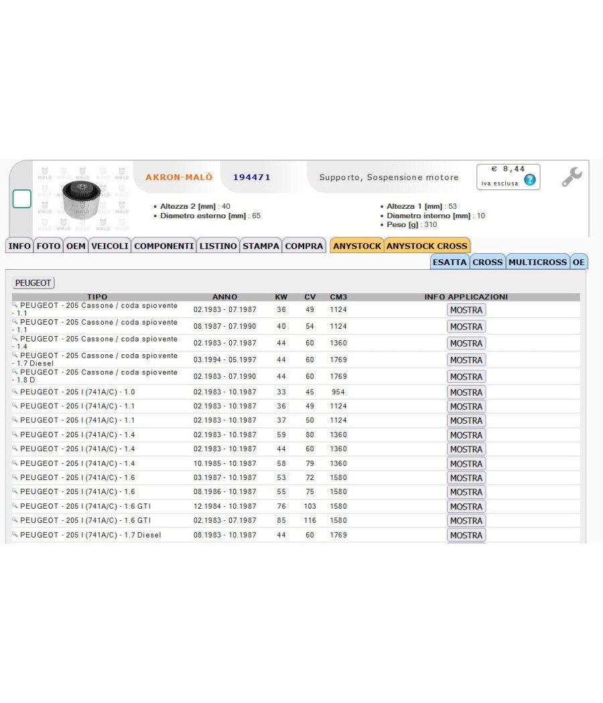
Task: Click MOSTRA for 205 I 1.4 59 kW
Action: click(466, 435)
